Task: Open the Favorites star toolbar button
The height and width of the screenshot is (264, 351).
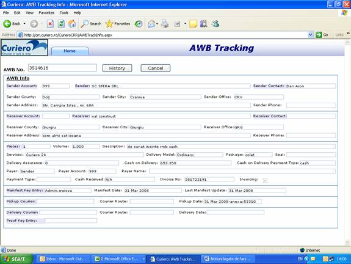Action: 118,24
